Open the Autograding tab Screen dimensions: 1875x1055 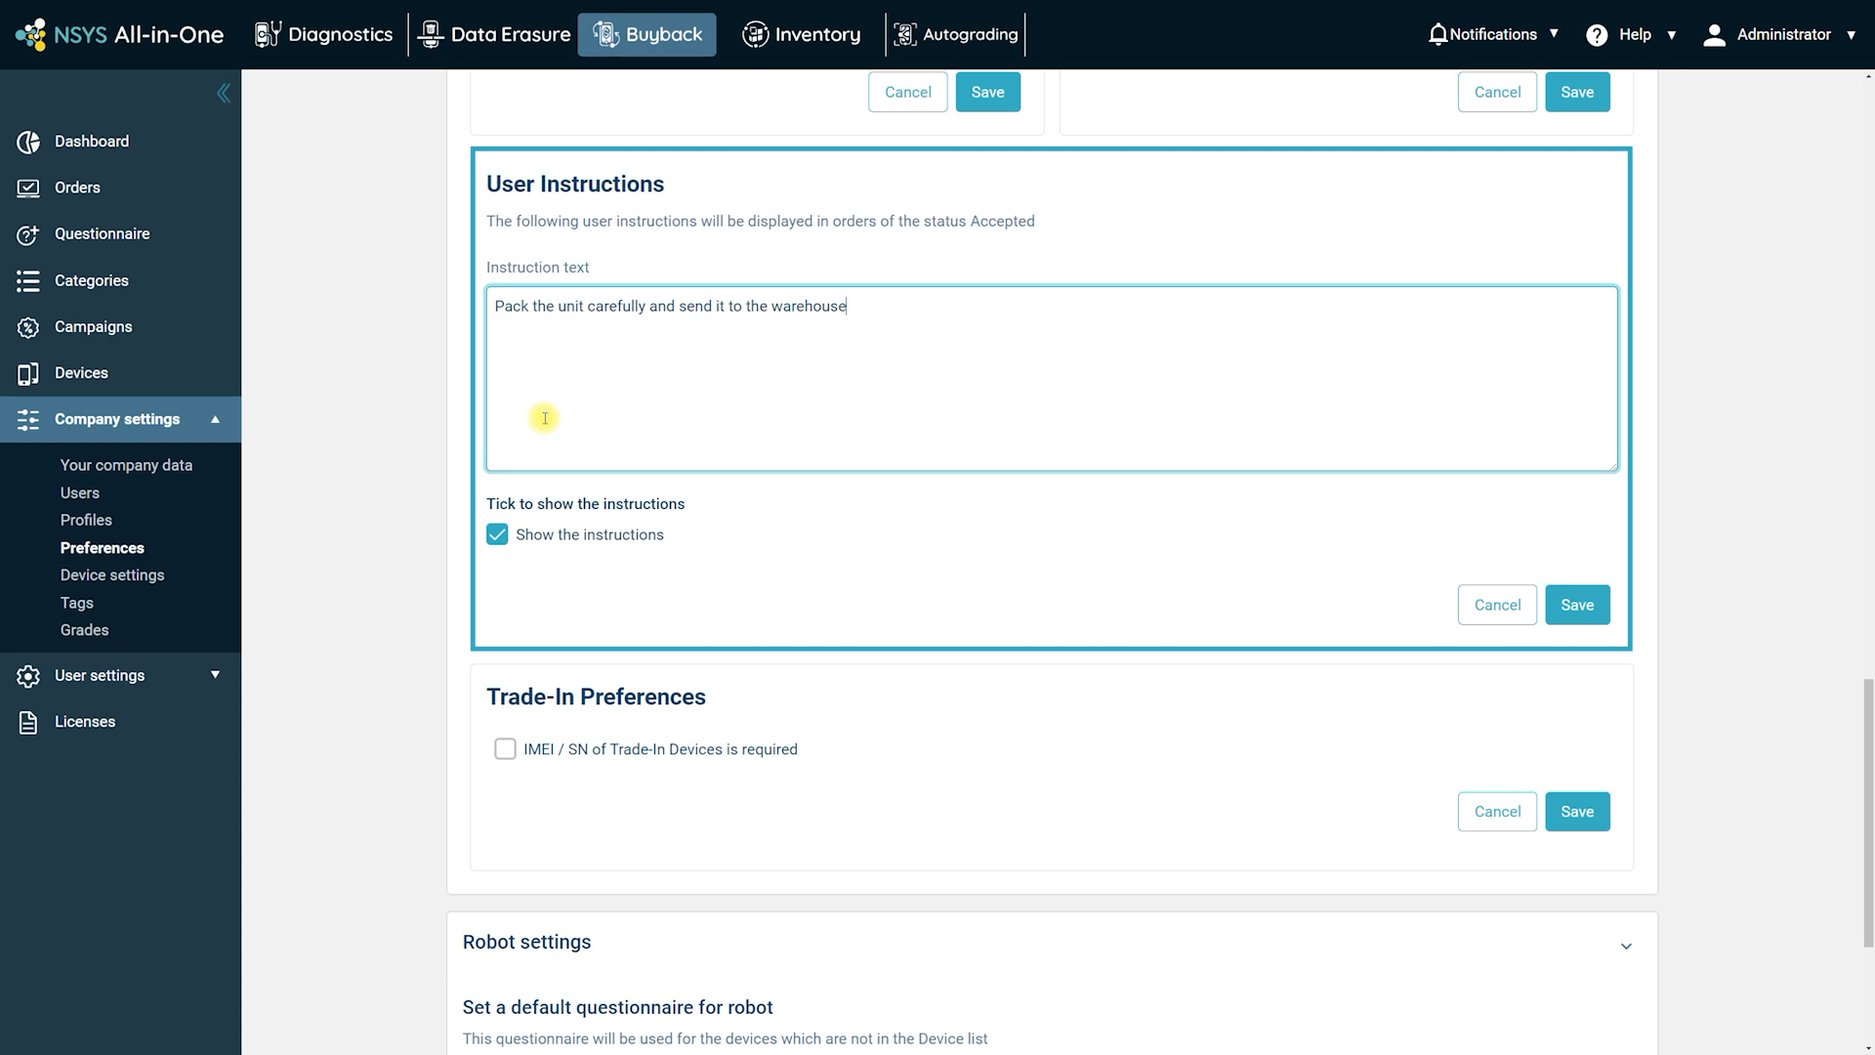(x=956, y=34)
